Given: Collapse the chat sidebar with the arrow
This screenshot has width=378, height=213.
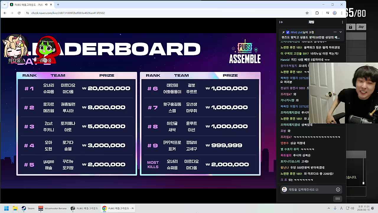Looking at the screenshot, I should coord(281,22).
